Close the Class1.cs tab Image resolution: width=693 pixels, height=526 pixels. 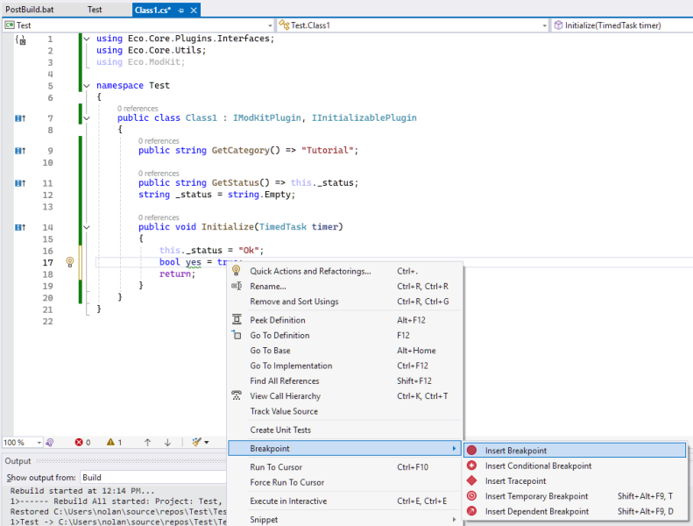[x=194, y=11]
